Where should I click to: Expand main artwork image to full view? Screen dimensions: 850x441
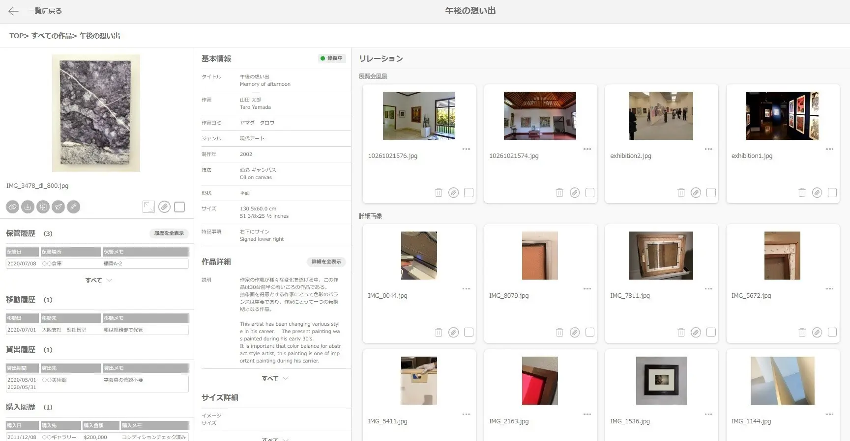tap(148, 207)
